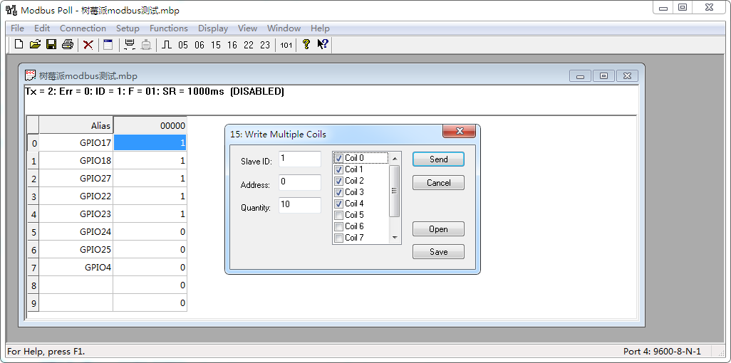Click the document icon of the mbp child window

pyautogui.click(x=31, y=75)
